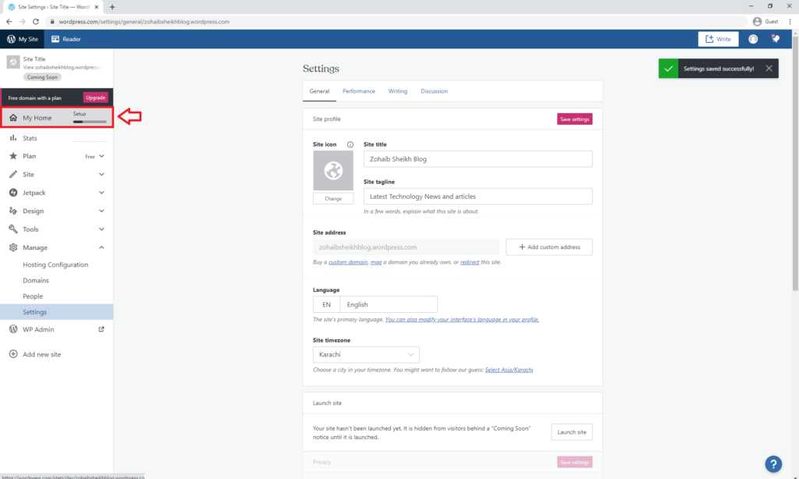This screenshot has width=799, height=479.
Task: Click the browser reload icon
Action: pyautogui.click(x=36, y=21)
